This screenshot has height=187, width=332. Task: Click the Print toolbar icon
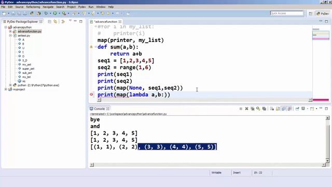pos(25,14)
